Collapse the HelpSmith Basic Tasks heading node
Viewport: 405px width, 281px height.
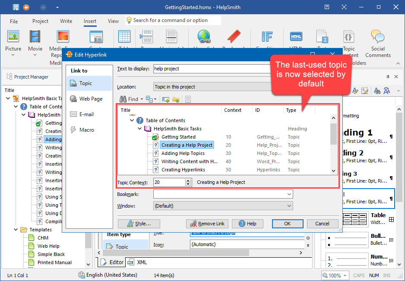[140, 129]
